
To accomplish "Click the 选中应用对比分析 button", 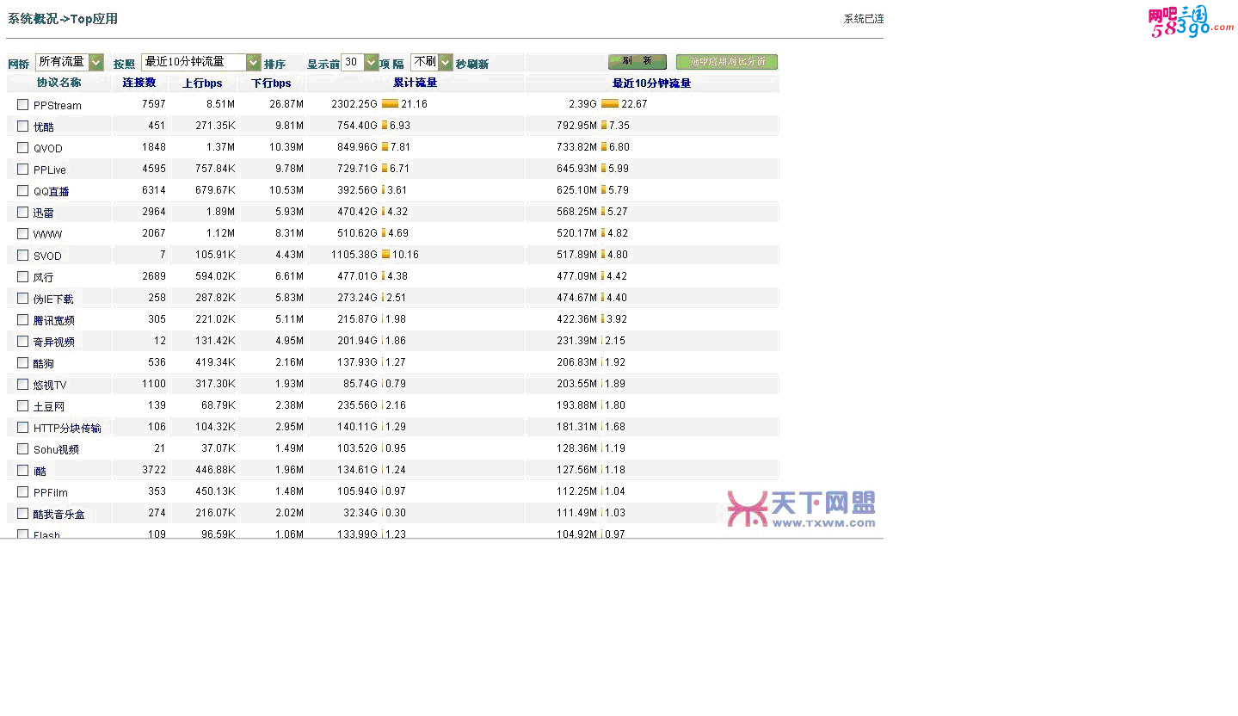I will click(727, 62).
